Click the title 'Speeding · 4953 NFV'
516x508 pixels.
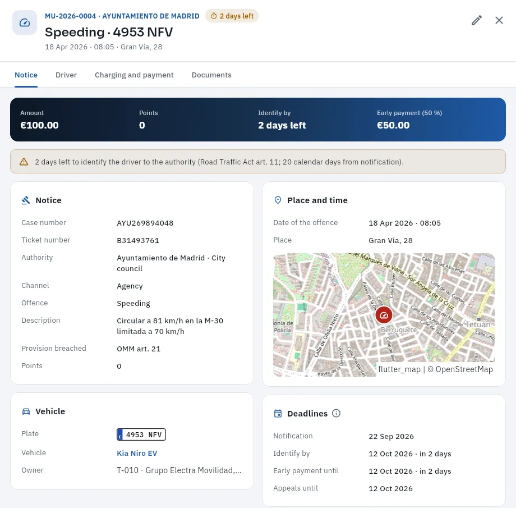(109, 33)
